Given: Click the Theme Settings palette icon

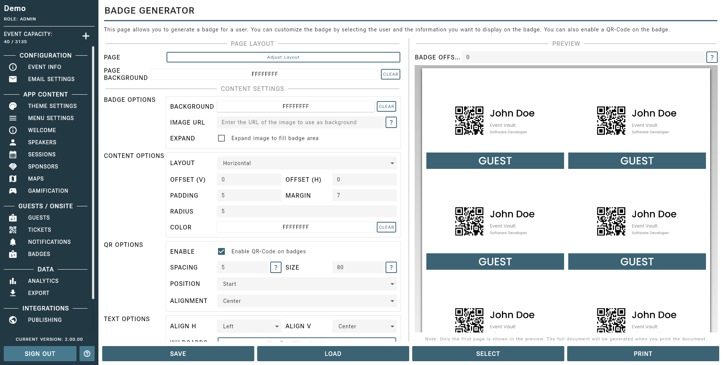Looking at the screenshot, I should click(x=13, y=106).
